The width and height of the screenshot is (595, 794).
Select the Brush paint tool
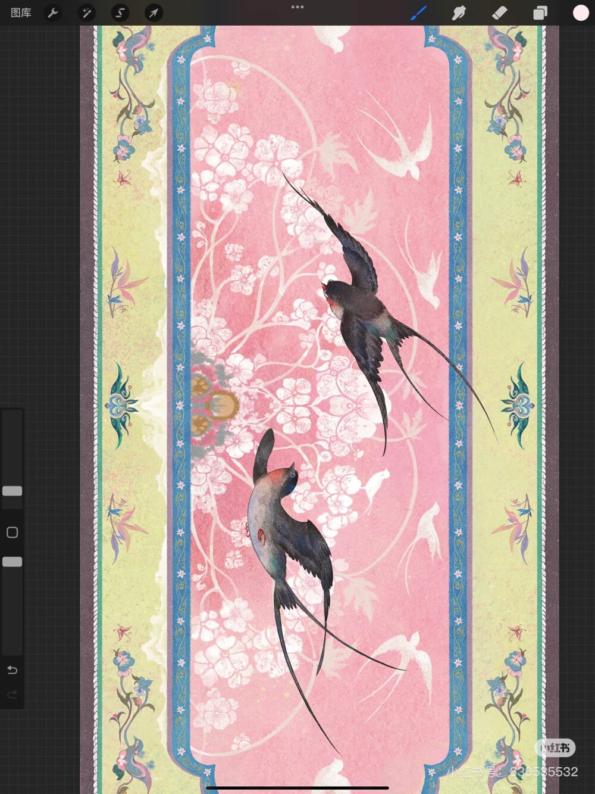click(419, 13)
